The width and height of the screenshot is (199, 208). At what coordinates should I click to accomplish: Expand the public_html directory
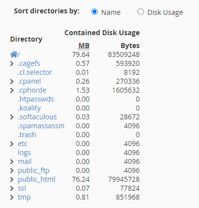click(12, 179)
